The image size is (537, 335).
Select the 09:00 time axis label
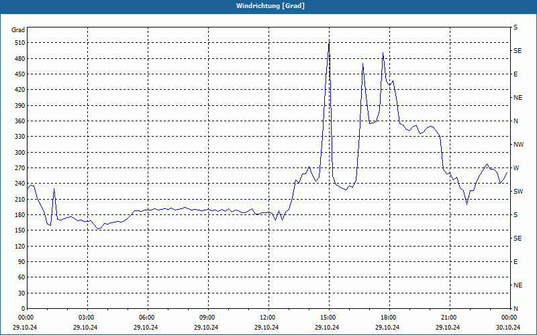pyautogui.click(x=208, y=318)
